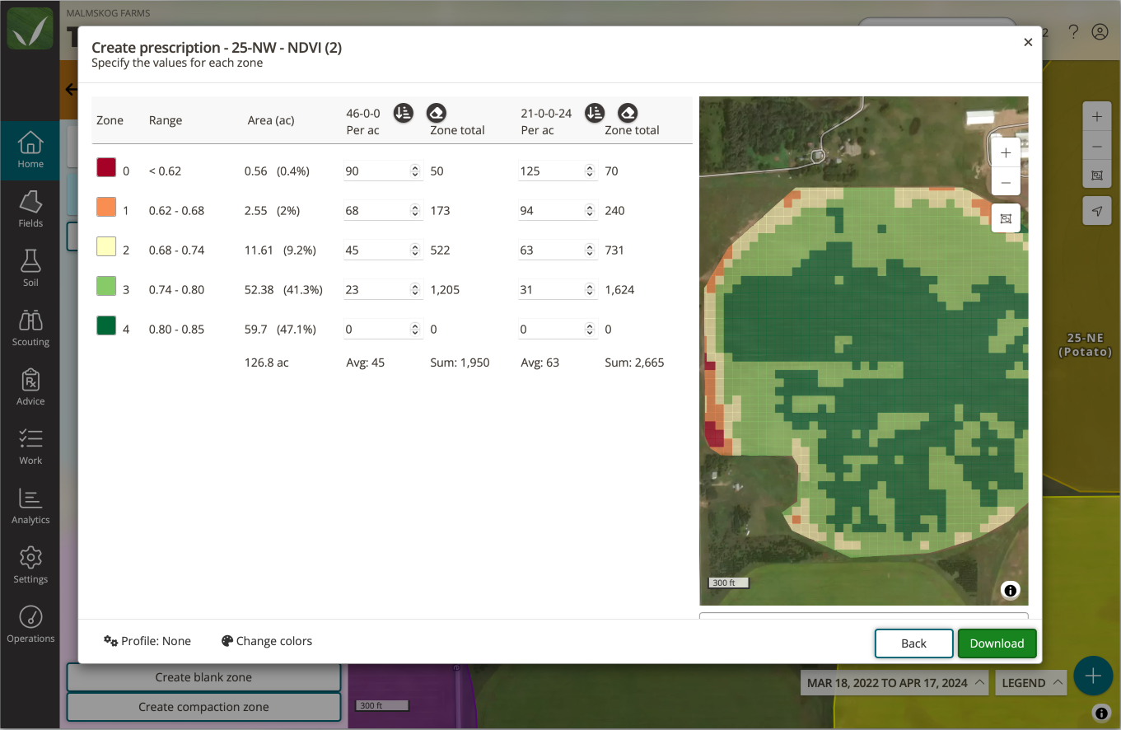Viewport: 1121px width, 730px height.
Task: Click zone 2 pale yellow swatch
Action: point(106,246)
